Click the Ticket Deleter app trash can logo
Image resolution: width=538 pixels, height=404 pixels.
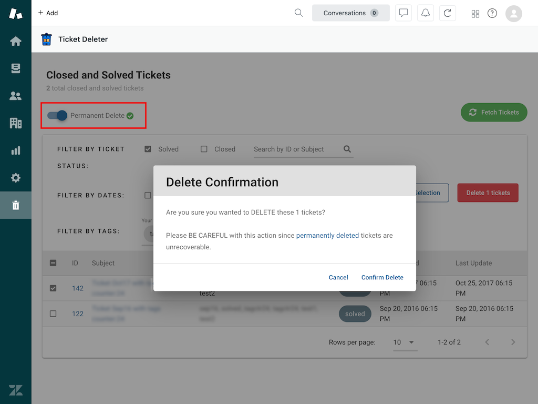click(46, 39)
